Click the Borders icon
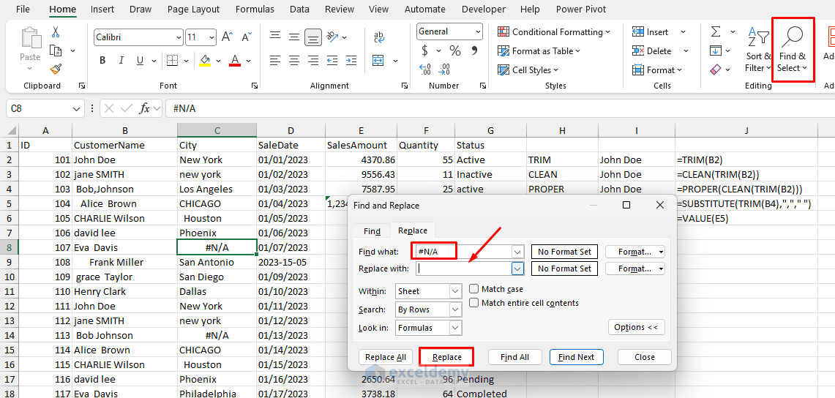The height and width of the screenshot is (398, 835). [172, 60]
